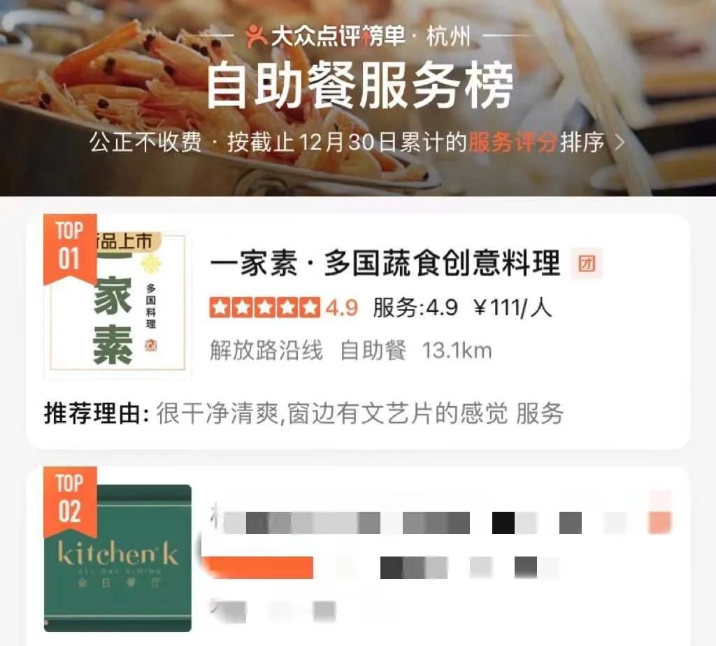Tap the TOP 02 ranking ribbon
Image resolution: width=716 pixels, height=646 pixels.
(70, 502)
